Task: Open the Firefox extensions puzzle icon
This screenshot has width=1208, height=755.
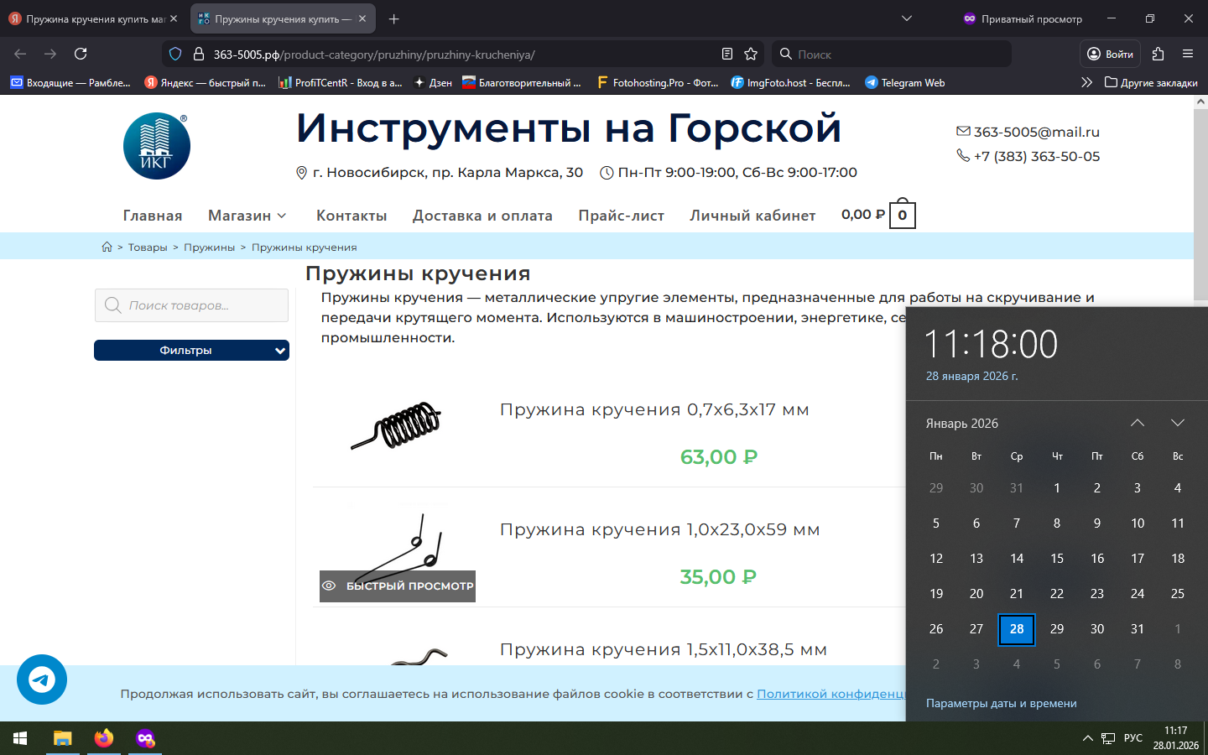Action: (x=1158, y=54)
